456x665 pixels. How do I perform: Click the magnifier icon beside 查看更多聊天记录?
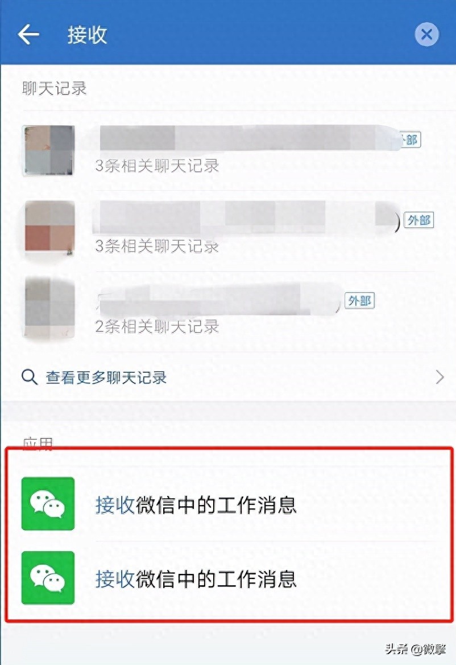[x=29, y=377]
